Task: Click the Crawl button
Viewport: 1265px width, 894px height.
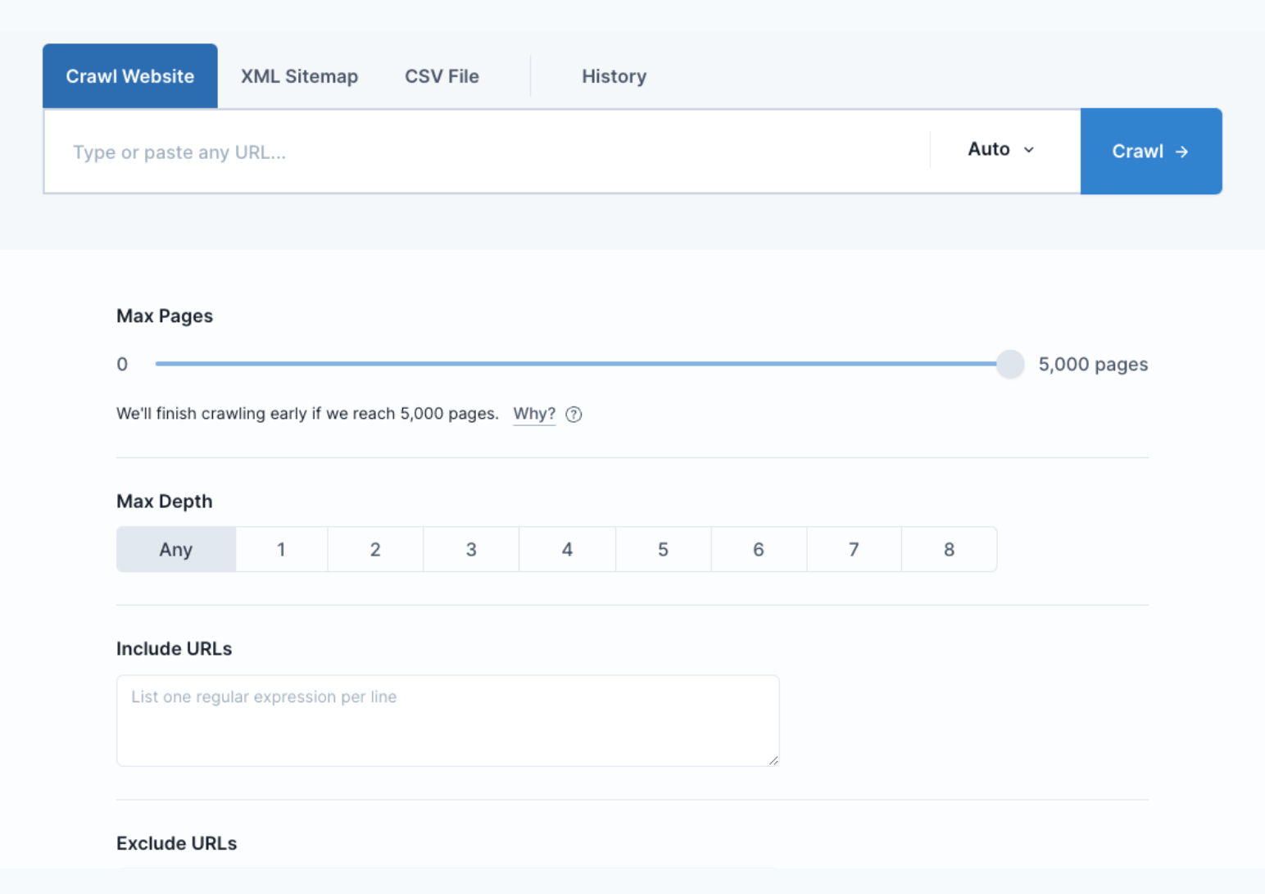Action: [x=1151, y=151]
